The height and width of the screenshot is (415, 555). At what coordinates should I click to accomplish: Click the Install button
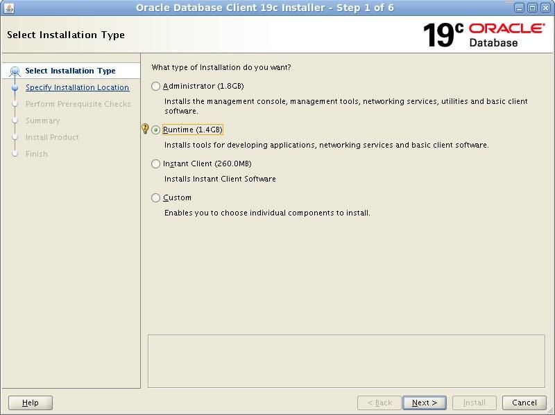click(x=475, y=403)
